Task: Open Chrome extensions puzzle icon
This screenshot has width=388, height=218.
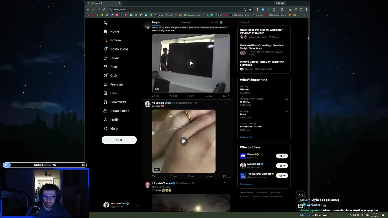Action: [x=274, y=9]
